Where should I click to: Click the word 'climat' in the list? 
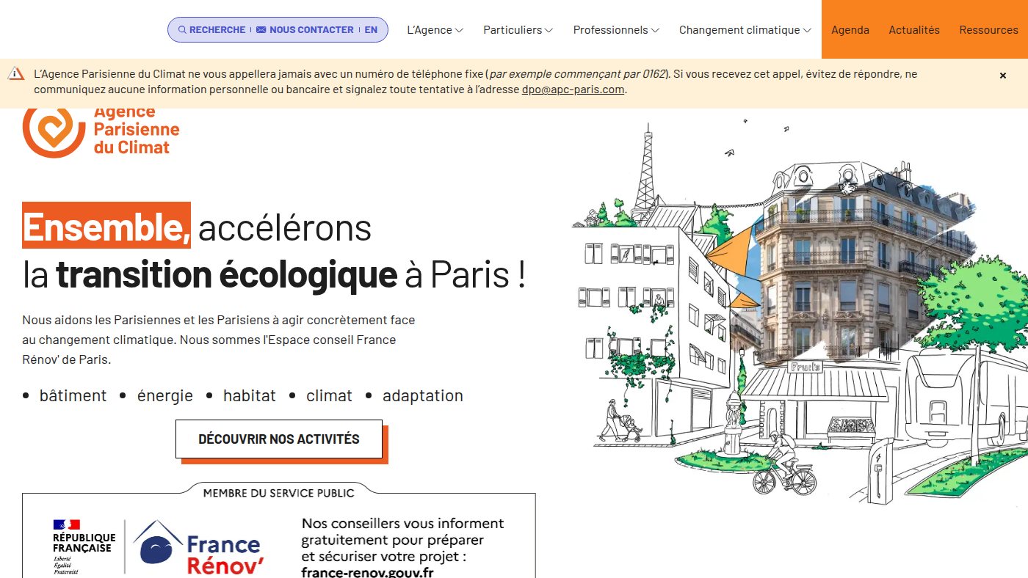click(x=330, y=396)
